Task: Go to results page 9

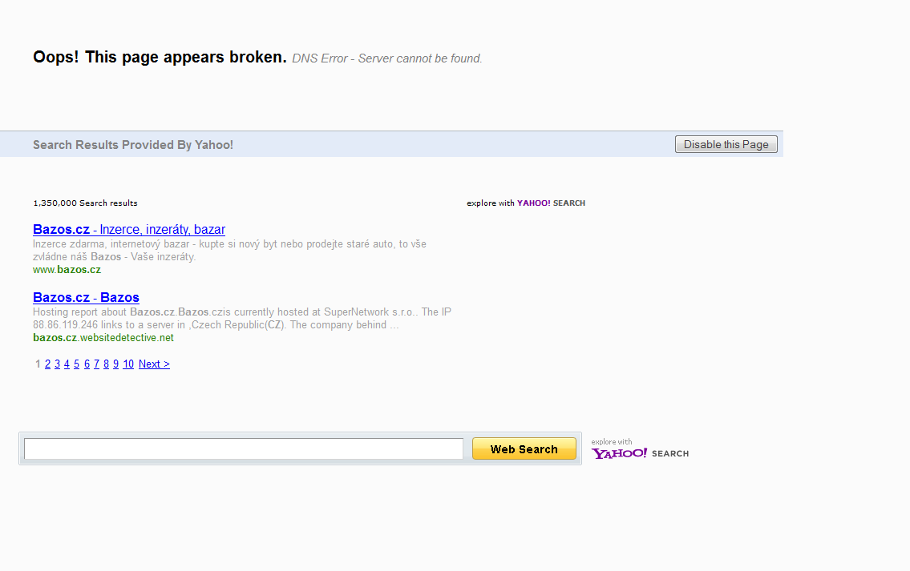Action: (116, 364)
